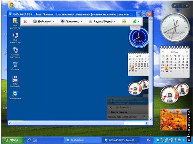Click the network connection tray icon
This screenshot has height=144, width=193.
pos(166,140)
